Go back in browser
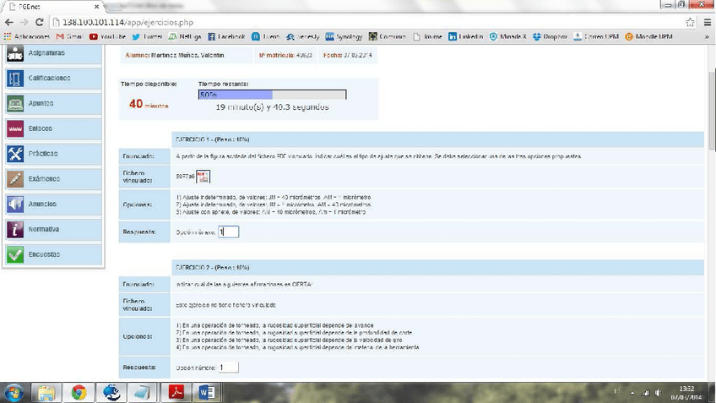Image resolution: width=716 pixels, height=403 pixels. pyautogui.click(x=8, y=22)
